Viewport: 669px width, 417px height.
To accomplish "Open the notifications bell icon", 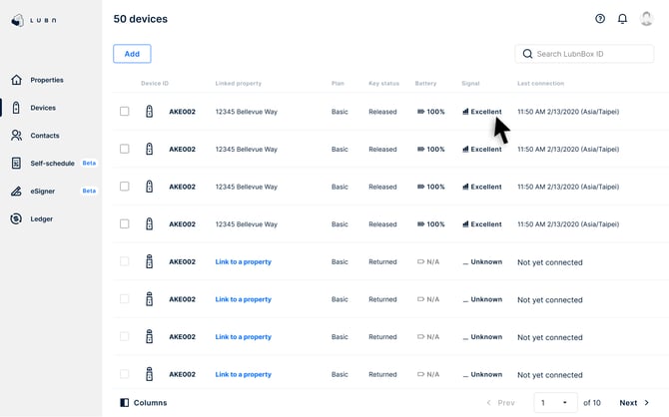I will coord(623,19).
